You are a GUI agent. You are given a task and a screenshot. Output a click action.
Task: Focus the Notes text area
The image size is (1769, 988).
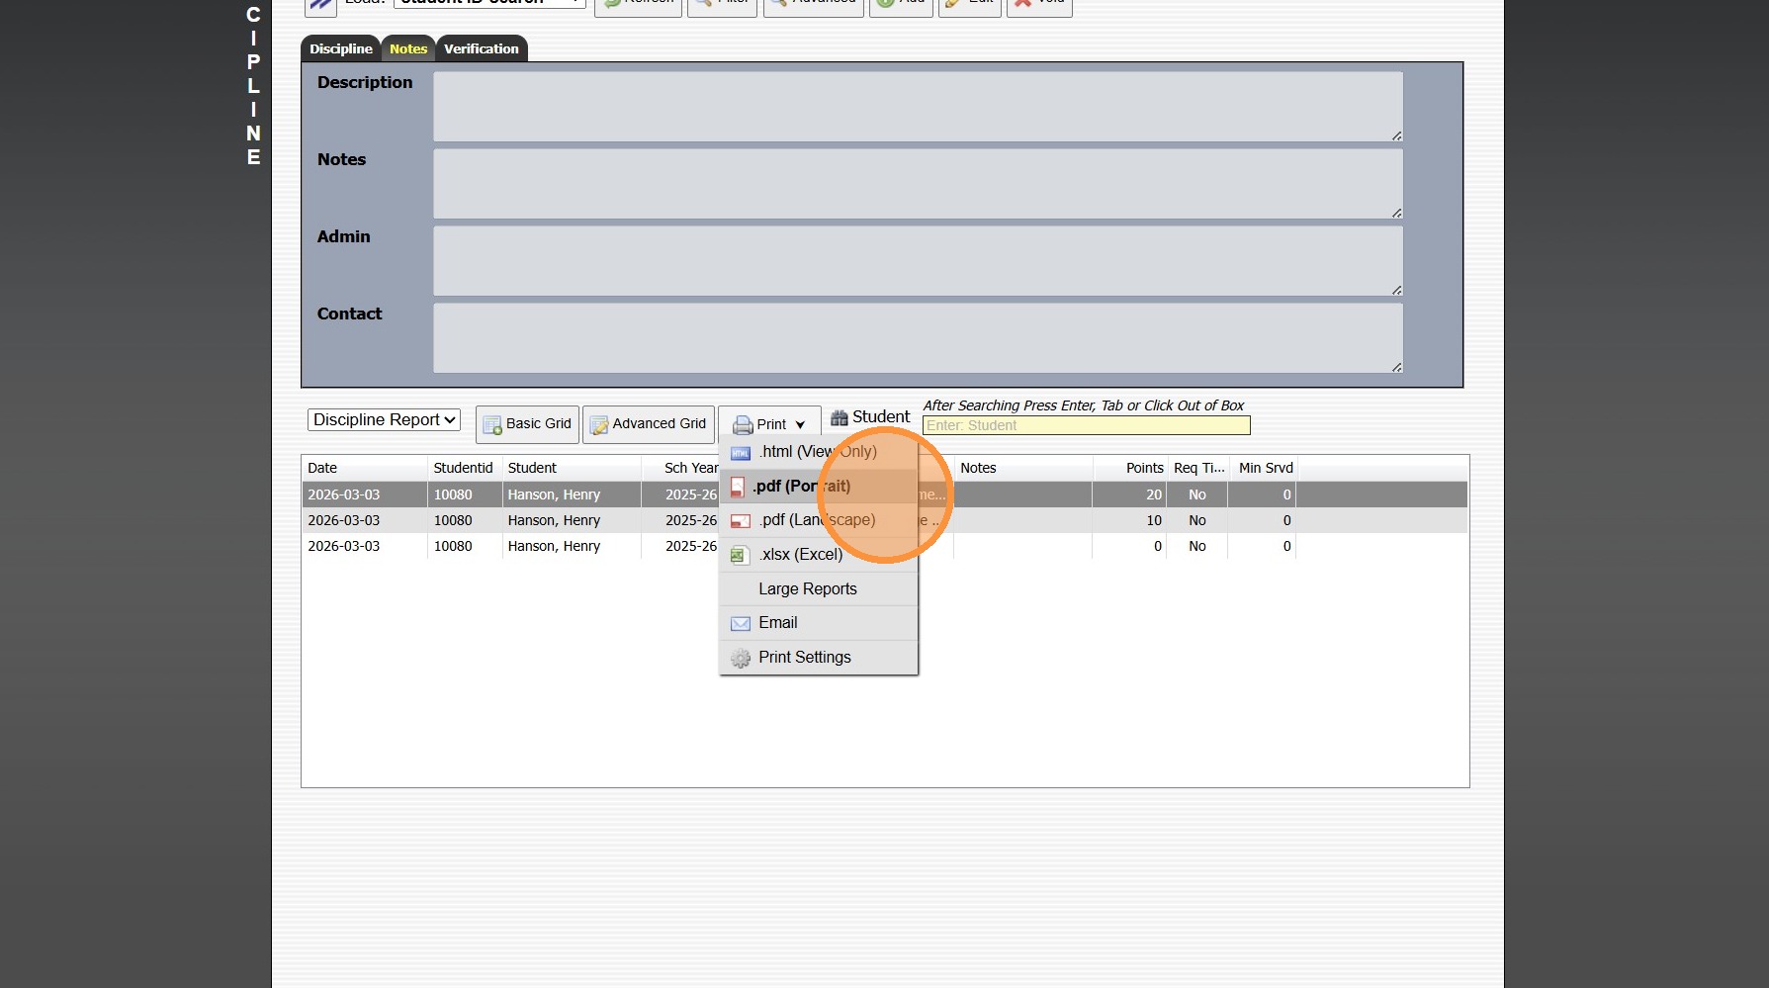point(918,184)
